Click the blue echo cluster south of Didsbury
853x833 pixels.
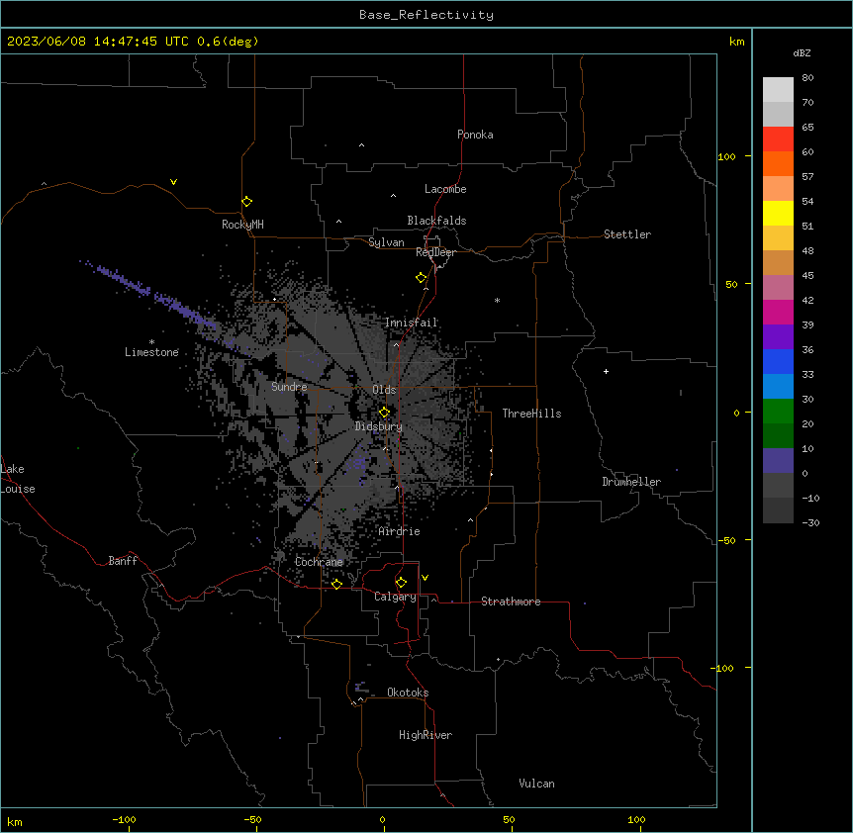359,463
